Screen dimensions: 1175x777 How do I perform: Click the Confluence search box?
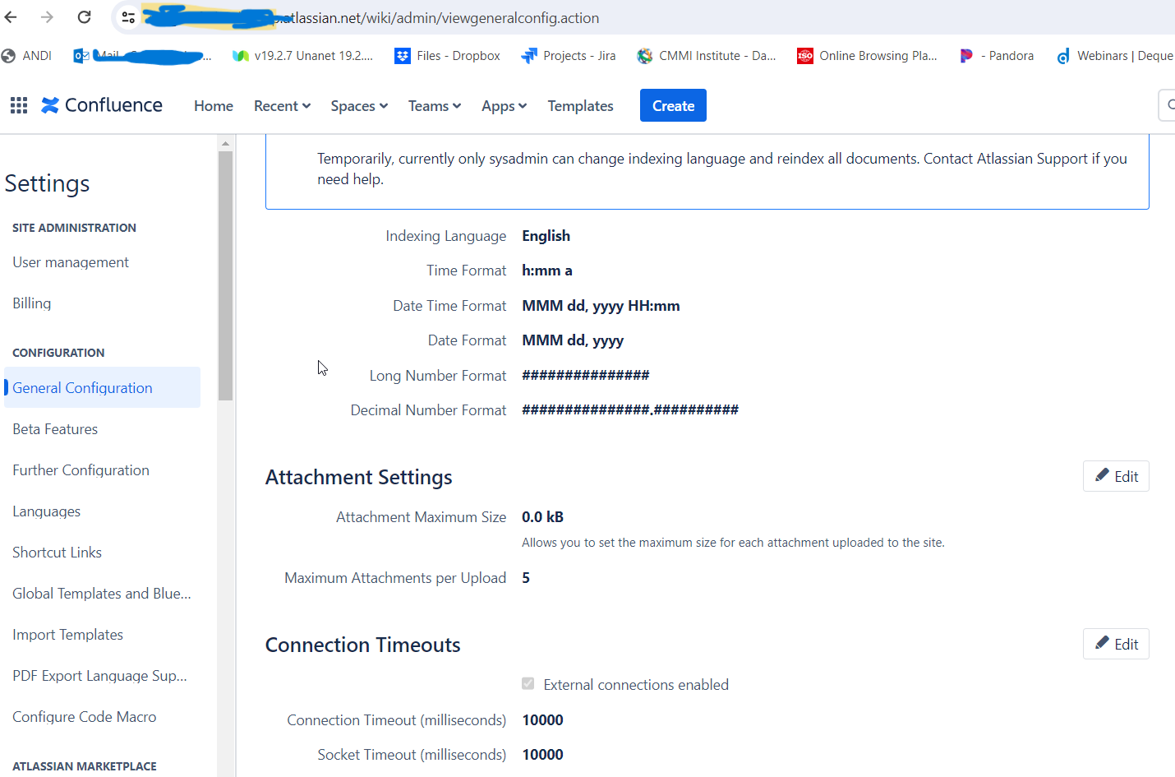[1167, 105]
